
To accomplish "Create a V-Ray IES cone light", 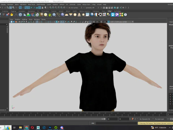I will [x=79, y=15].
